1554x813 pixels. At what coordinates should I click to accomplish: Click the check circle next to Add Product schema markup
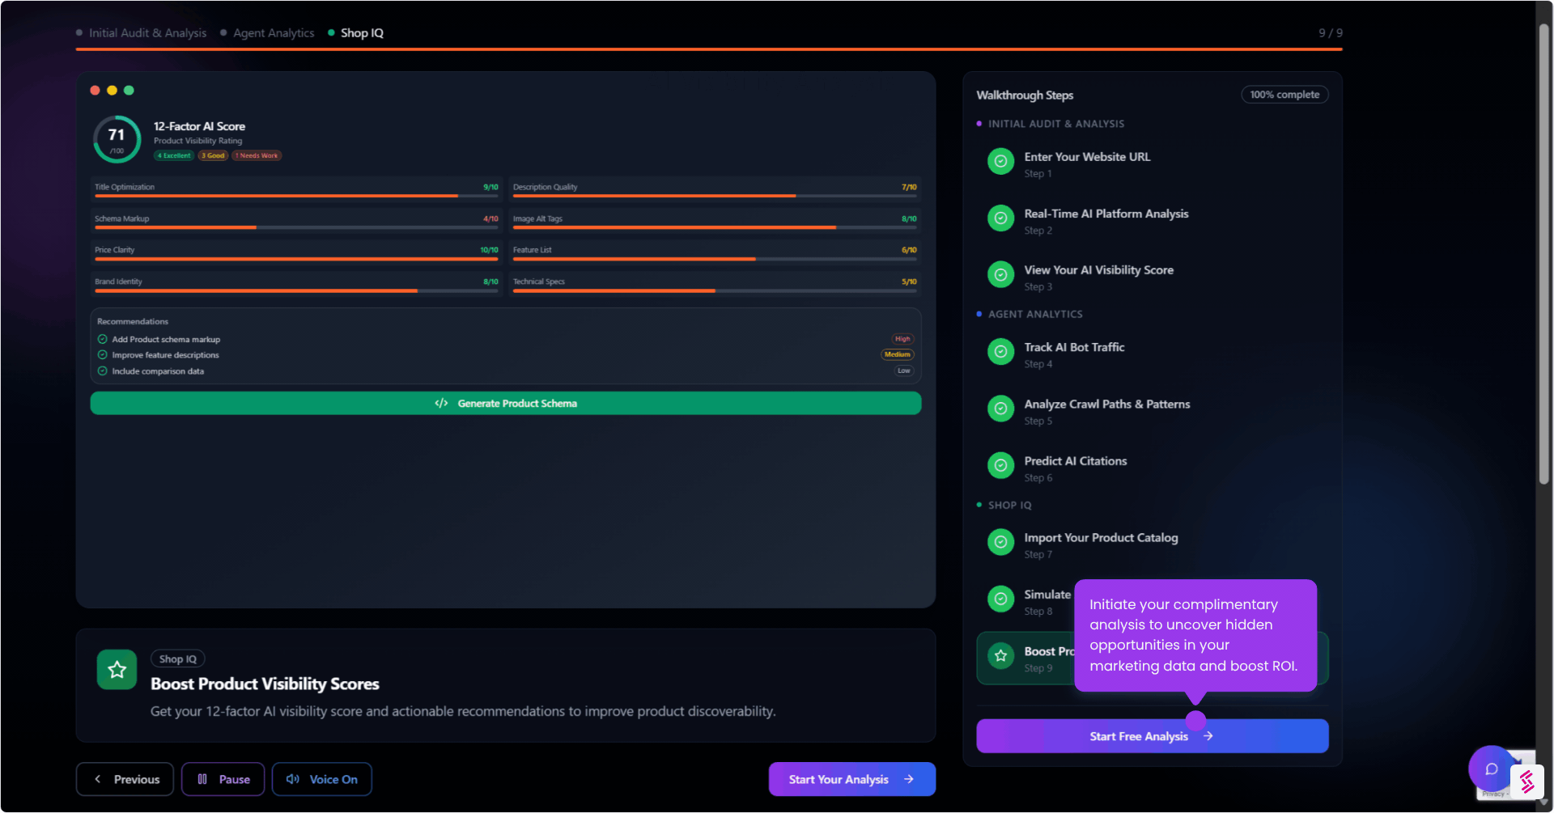[x=101, y=339]
